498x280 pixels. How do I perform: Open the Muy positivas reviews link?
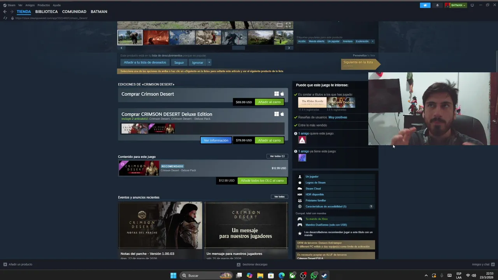tap(338, 117)
